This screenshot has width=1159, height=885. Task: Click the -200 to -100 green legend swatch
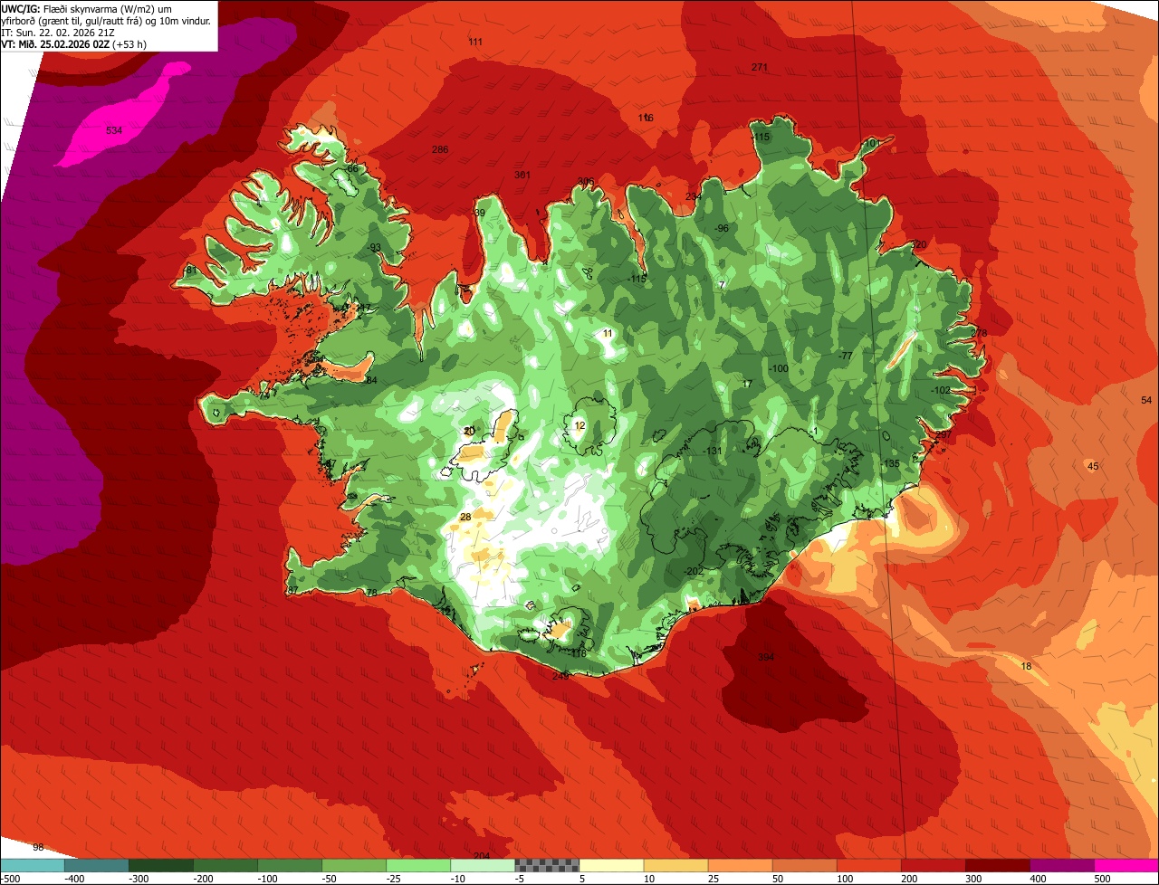point(225,865)
